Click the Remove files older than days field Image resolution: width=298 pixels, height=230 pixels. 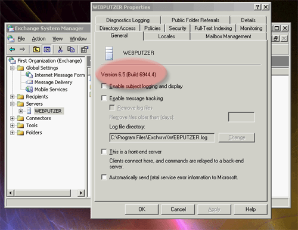[x=241, y=117]
